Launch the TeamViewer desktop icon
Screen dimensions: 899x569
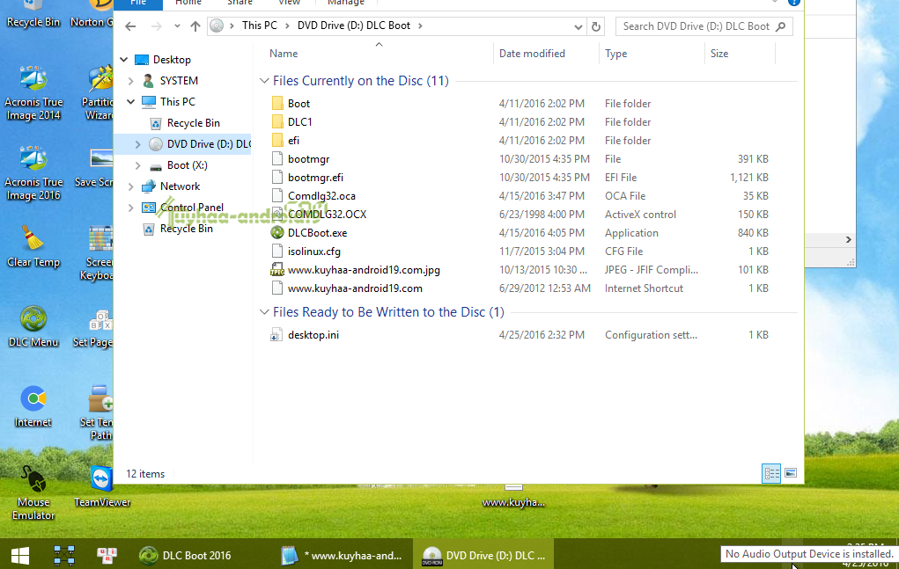pyautogui.click(x=102, y=486)
